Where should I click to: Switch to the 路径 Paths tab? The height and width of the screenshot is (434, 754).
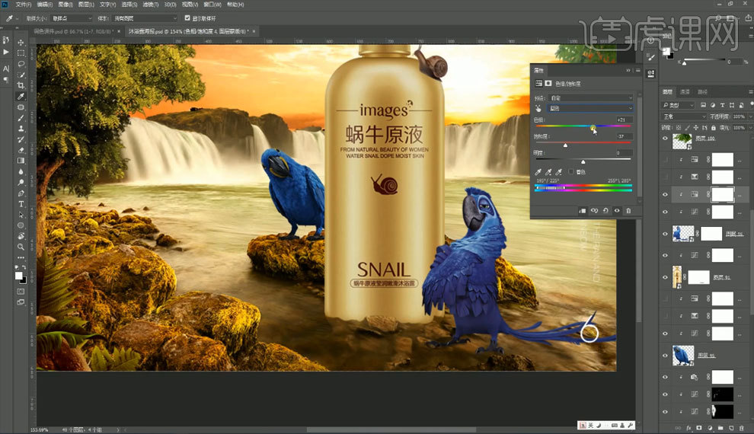click(x=702, y=91)
